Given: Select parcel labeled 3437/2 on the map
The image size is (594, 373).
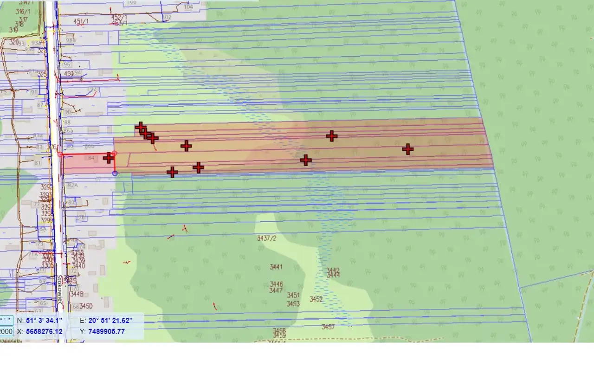Looking at the screenshot, I should (x=266, y=238).
